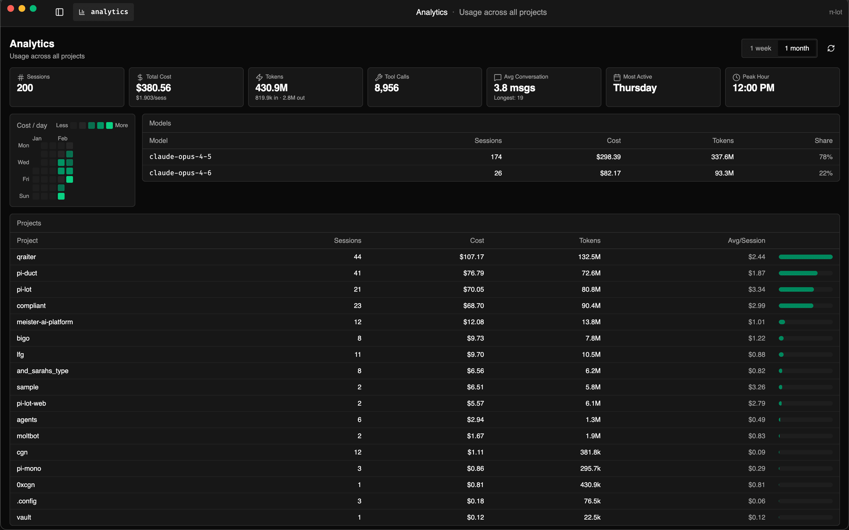Open the analytics tab
The image size is (849, 530).
point(103,12)
